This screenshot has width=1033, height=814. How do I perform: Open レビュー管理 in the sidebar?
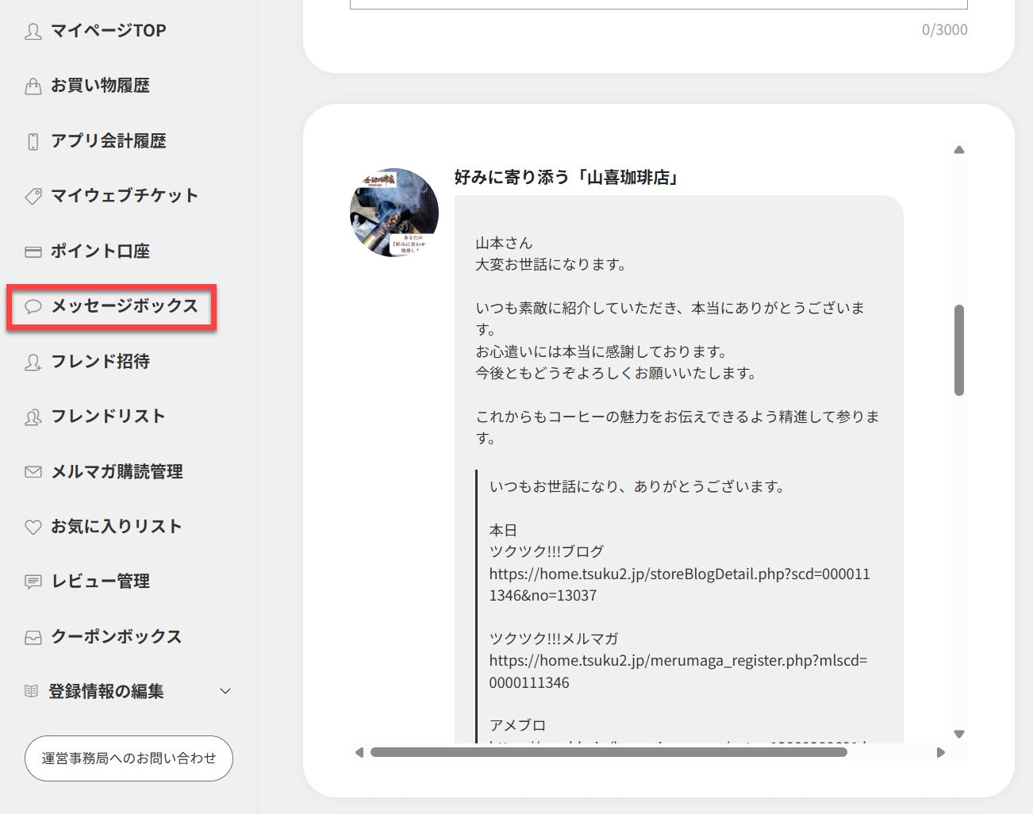pos(100,582)
